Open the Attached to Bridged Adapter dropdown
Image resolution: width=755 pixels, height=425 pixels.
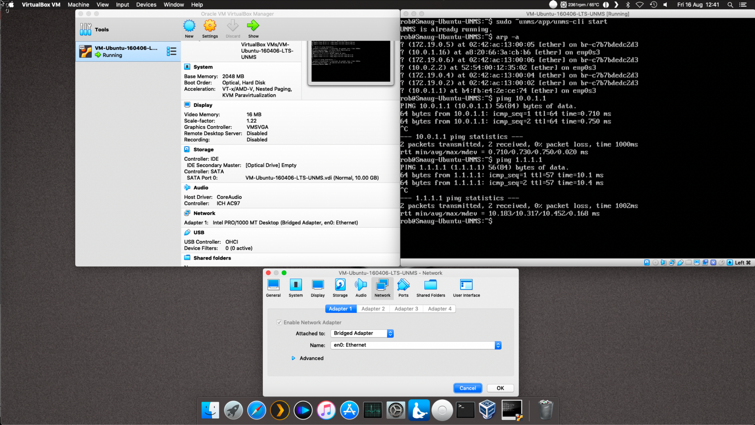[x=362, y=333]
